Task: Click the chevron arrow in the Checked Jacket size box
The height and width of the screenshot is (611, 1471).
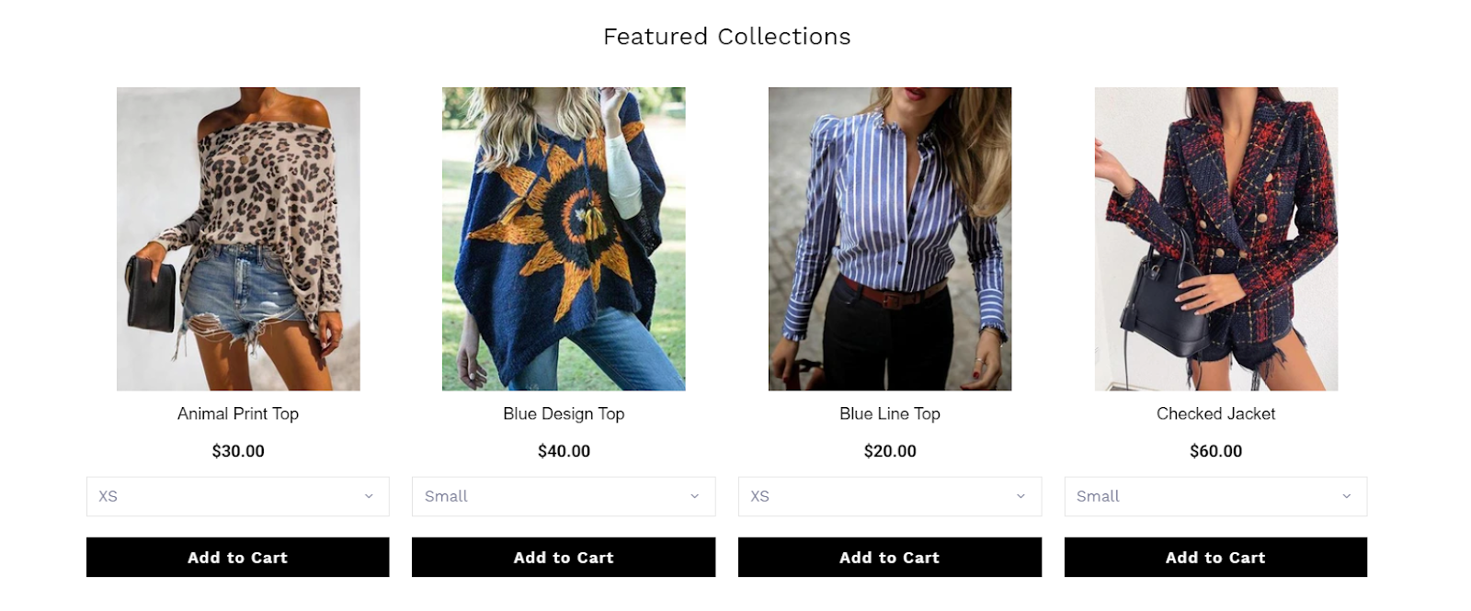Action: [x=1346, y=496]
